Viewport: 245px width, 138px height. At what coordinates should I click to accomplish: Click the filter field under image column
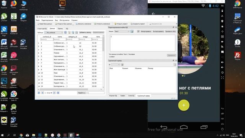tap(85, 39)
